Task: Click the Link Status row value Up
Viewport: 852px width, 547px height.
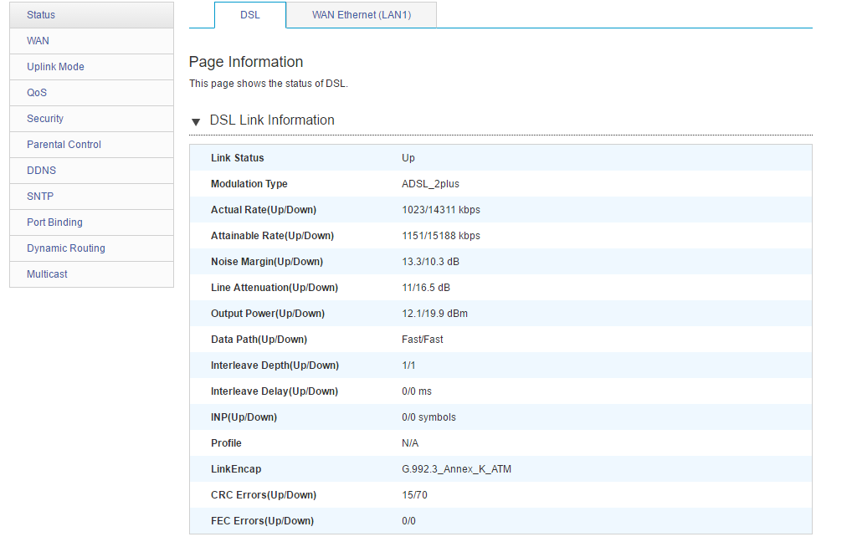Action: click(x=408, y=158)
